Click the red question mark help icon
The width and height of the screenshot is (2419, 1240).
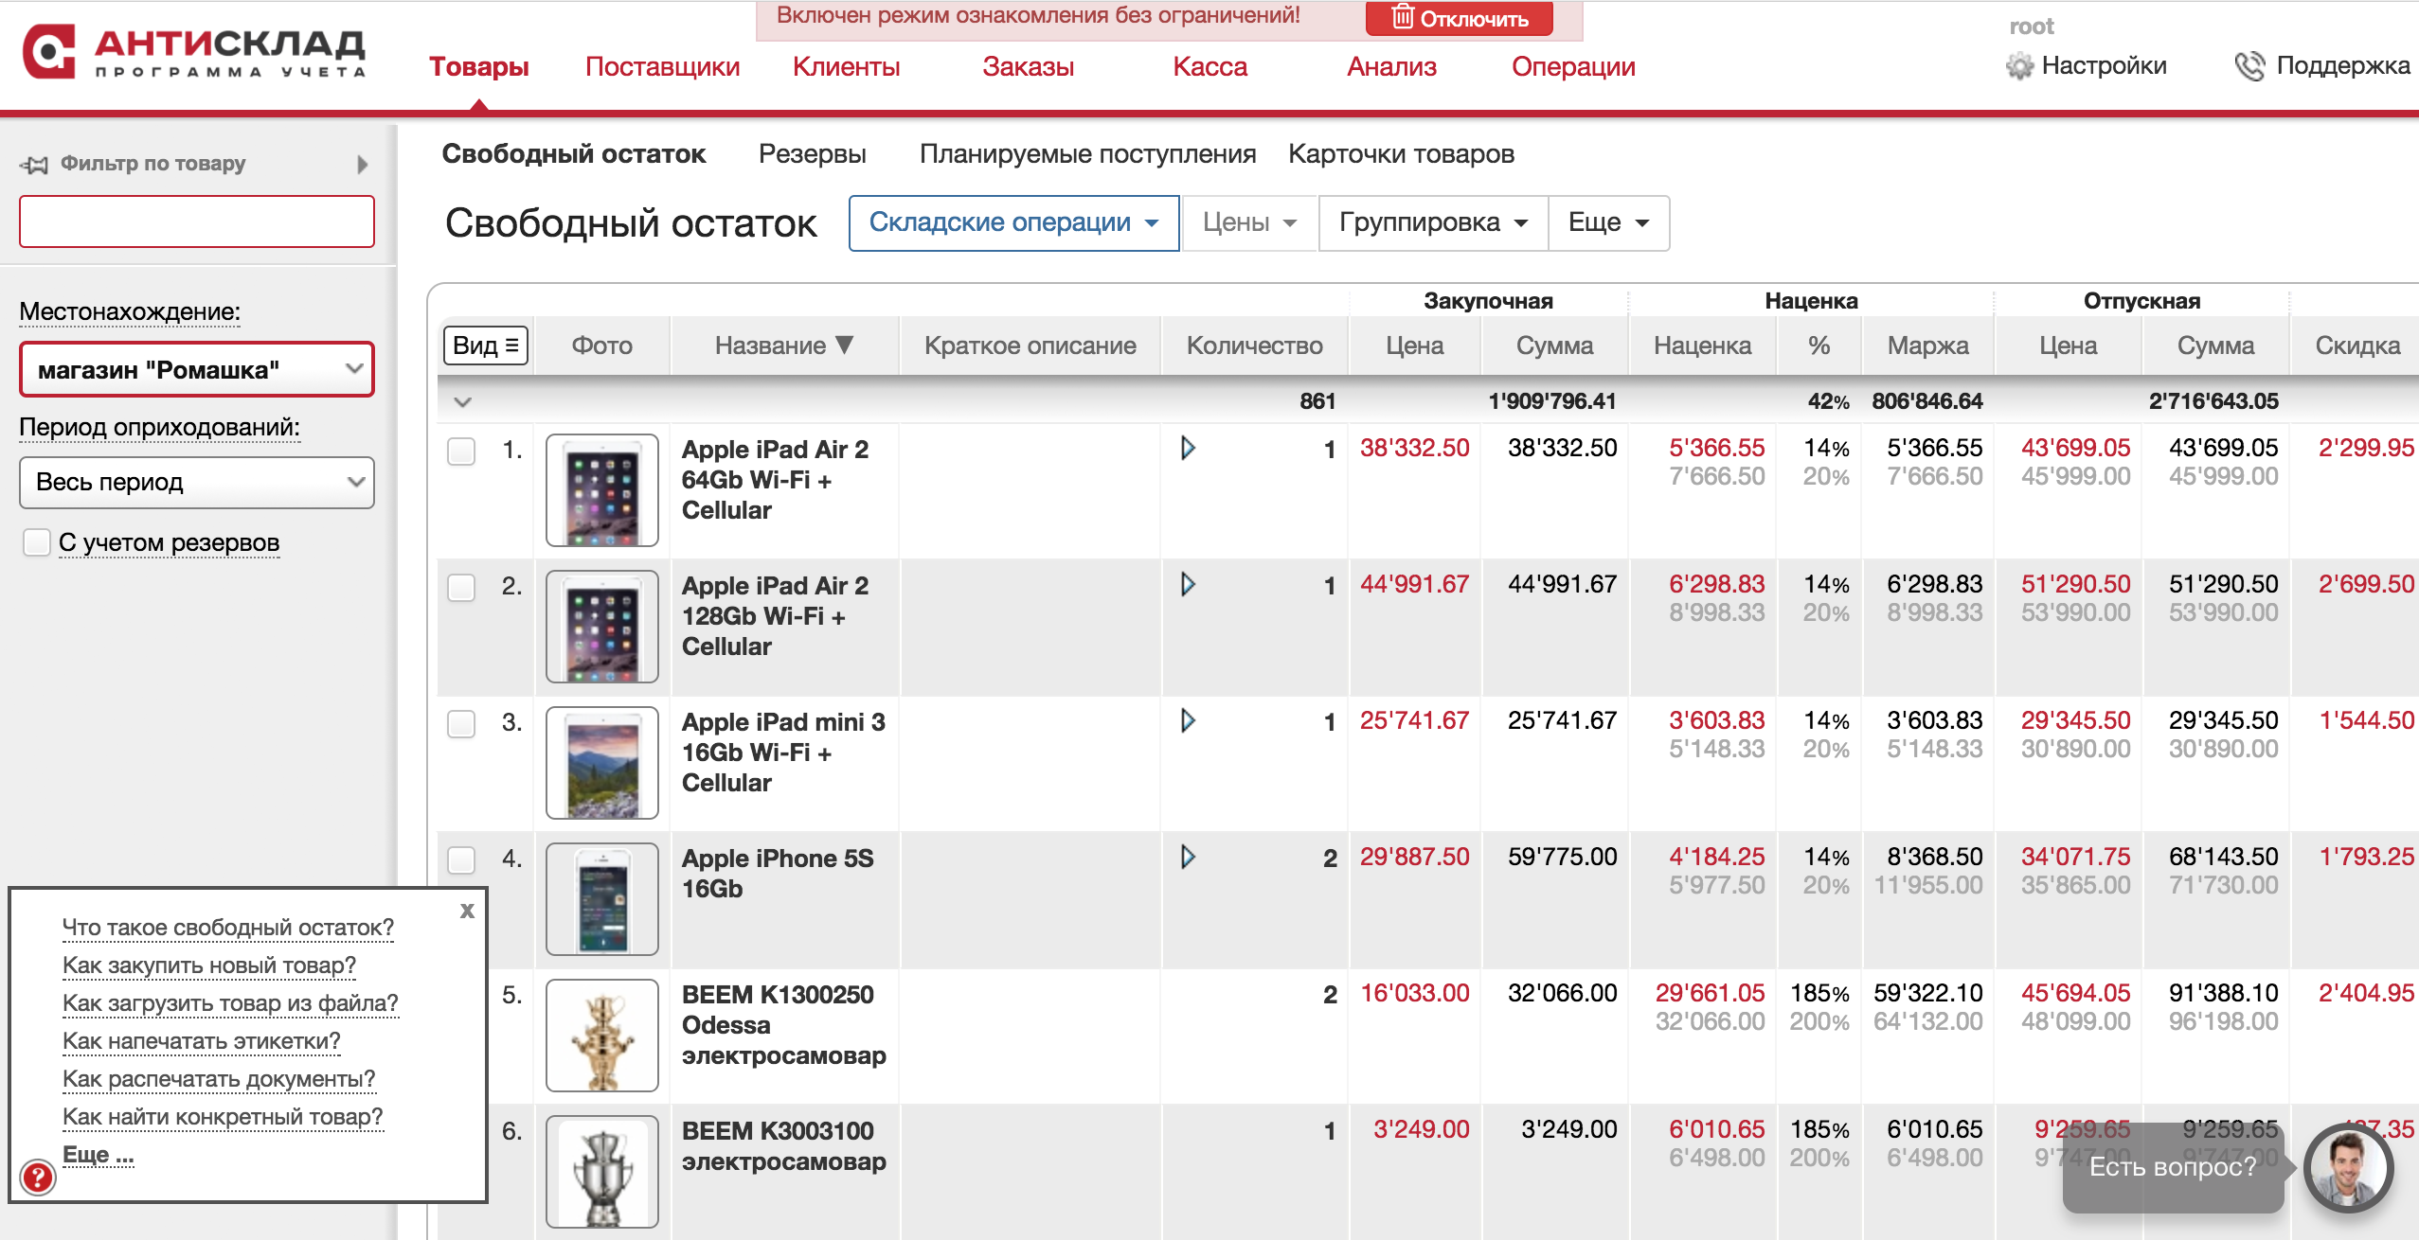(x=38, y=1177)
